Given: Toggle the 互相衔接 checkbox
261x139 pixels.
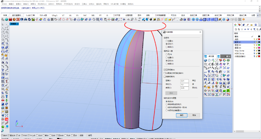Looking at the screenshot, I should [165, 69].
